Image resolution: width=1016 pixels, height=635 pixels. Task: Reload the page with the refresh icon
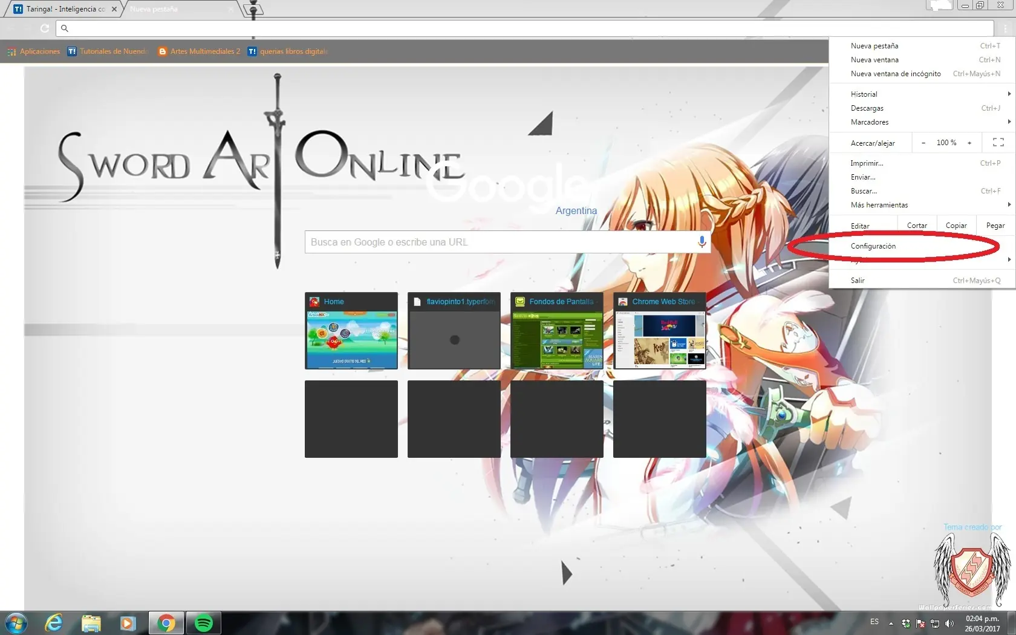44,28
